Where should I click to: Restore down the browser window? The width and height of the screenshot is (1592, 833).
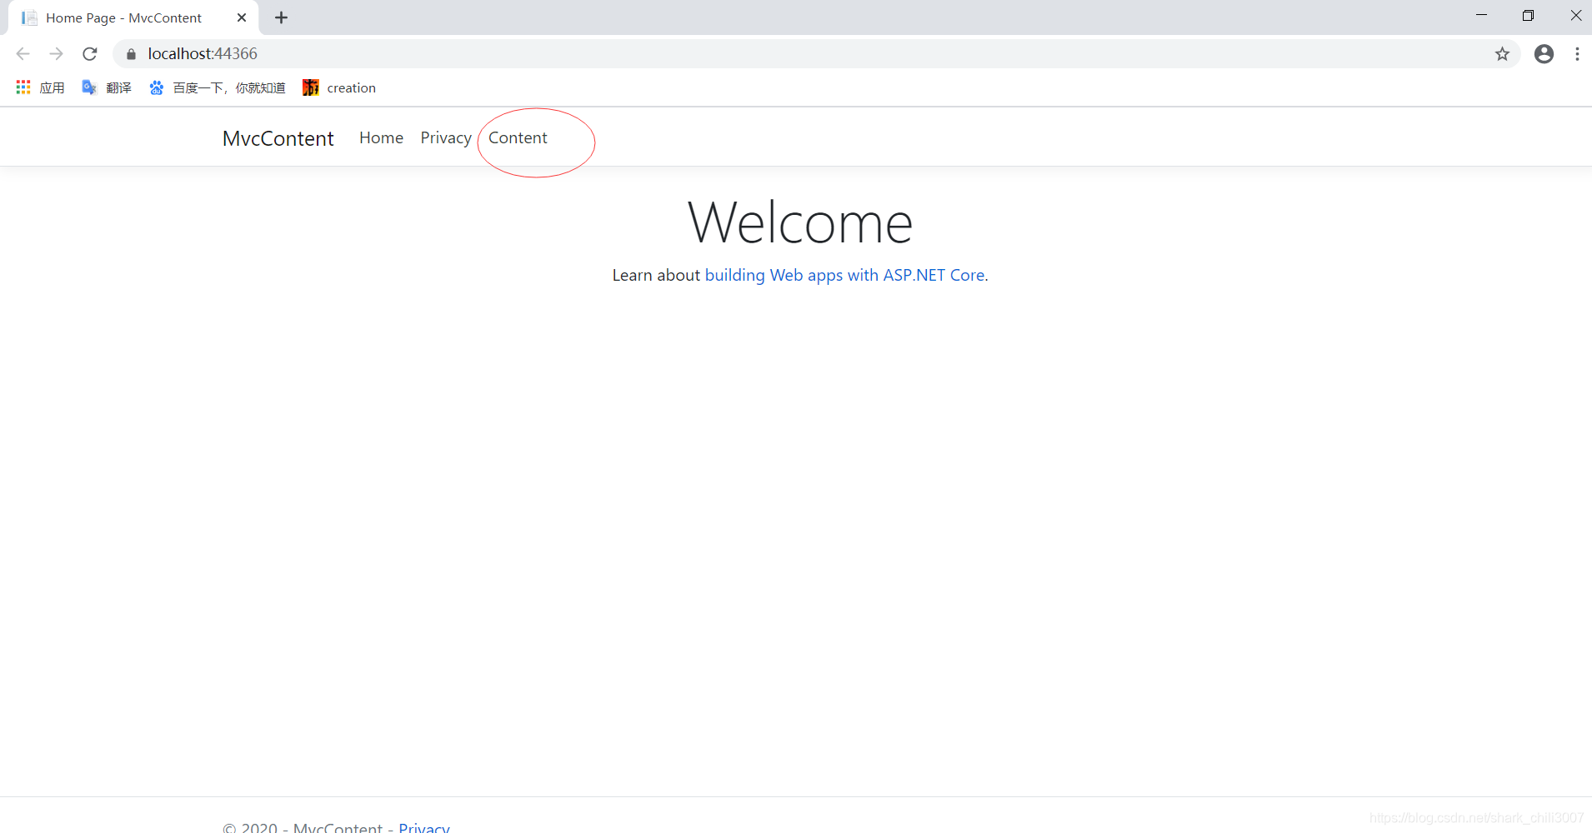[x=1528, y=15]
